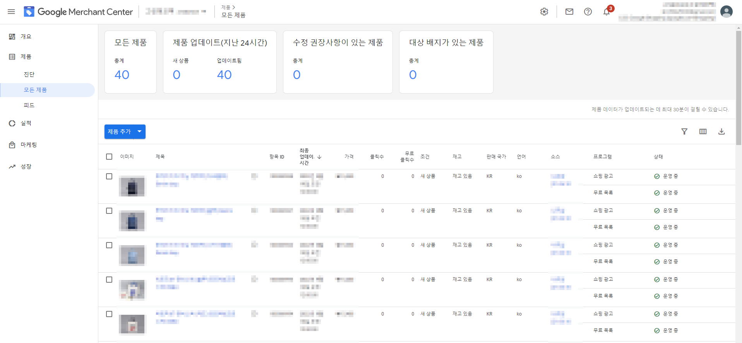
Task: Open the user account avatar
Action: (727, 12)
